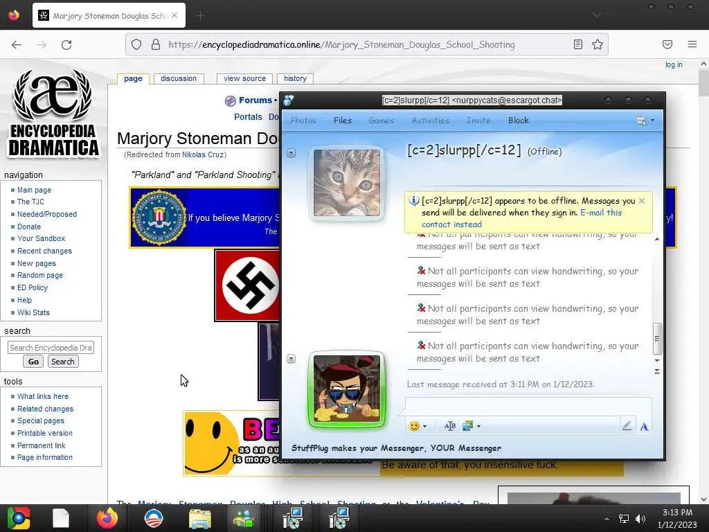Open the Forums link on wiki
The width and height of the screenshot is (709, 532).
255,100
